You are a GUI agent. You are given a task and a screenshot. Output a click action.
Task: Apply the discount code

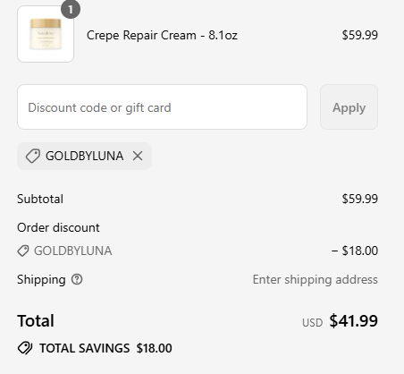(349, 107)
